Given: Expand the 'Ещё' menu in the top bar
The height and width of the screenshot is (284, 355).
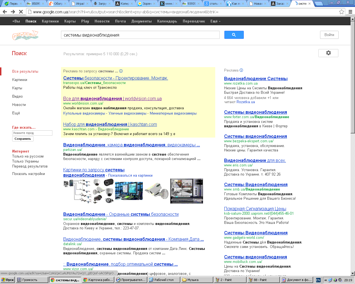Looking at the screenshot, I should [215, 21].
